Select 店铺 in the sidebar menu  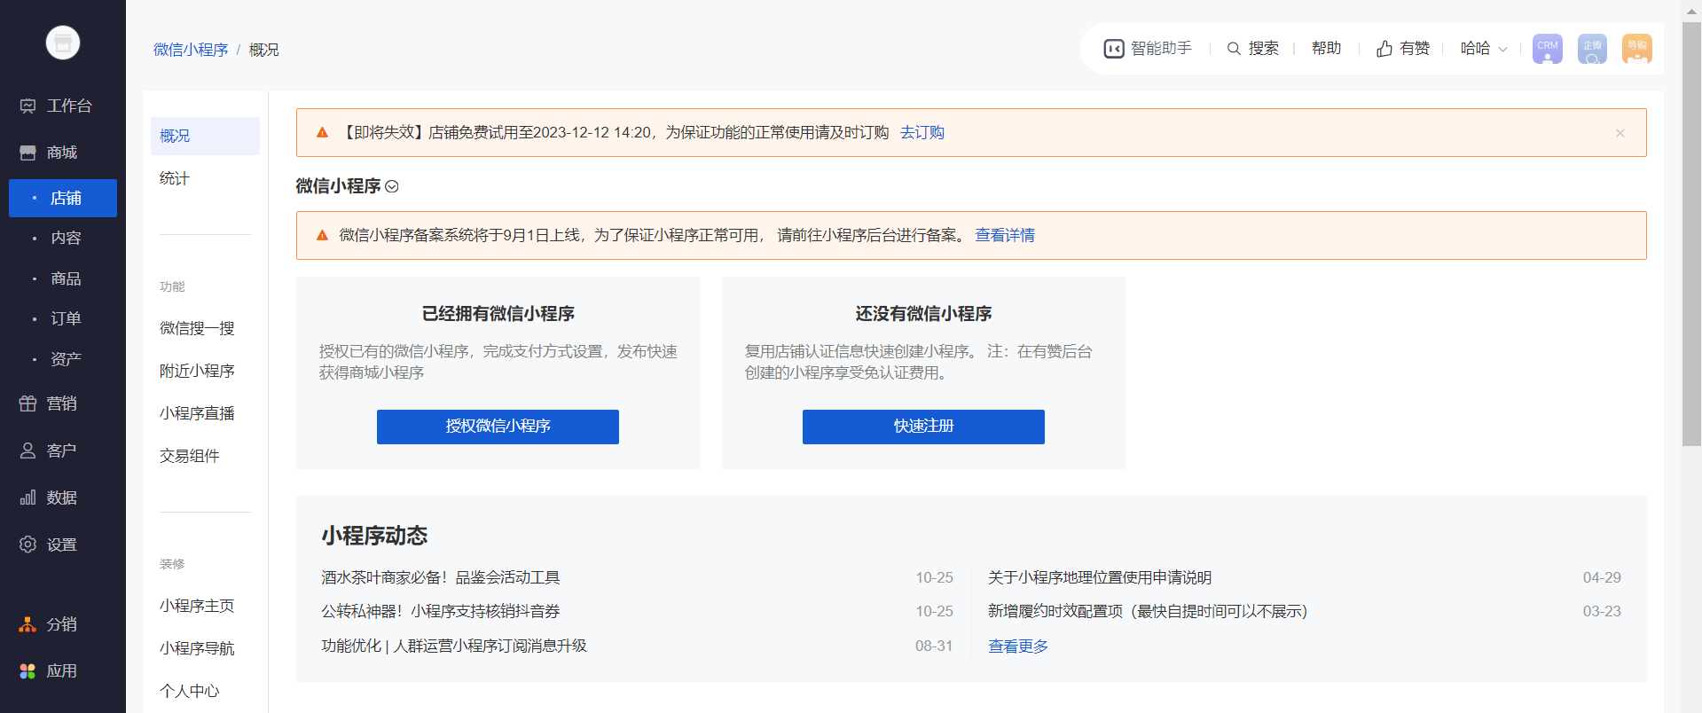coord(63,198)
